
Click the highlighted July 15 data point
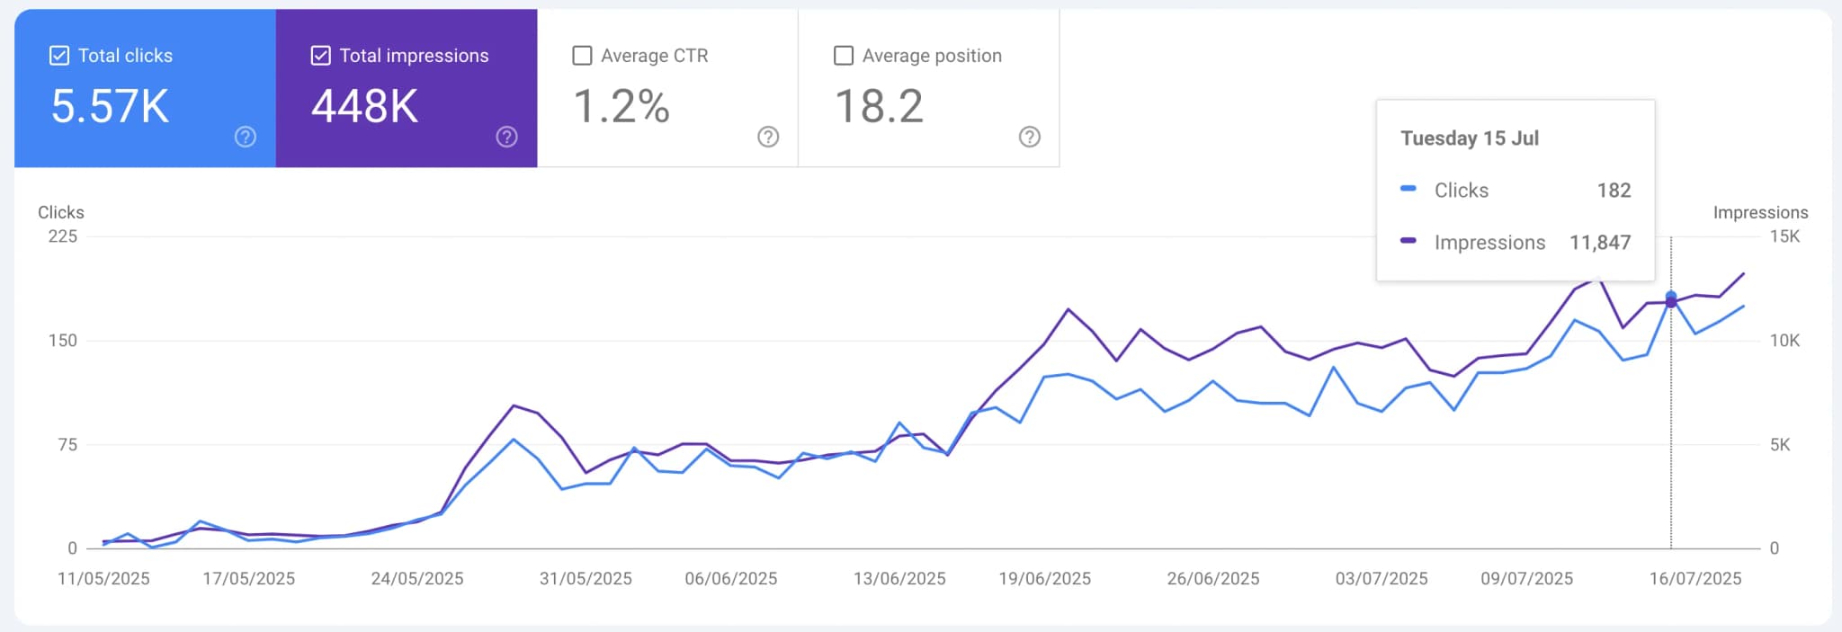tap(1671, 297)
